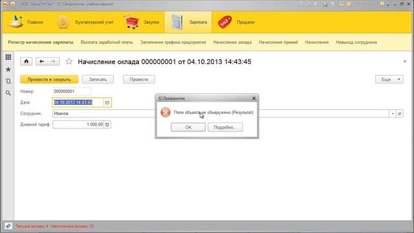Open calendar picker for Дата field

[x=107, y=102]
